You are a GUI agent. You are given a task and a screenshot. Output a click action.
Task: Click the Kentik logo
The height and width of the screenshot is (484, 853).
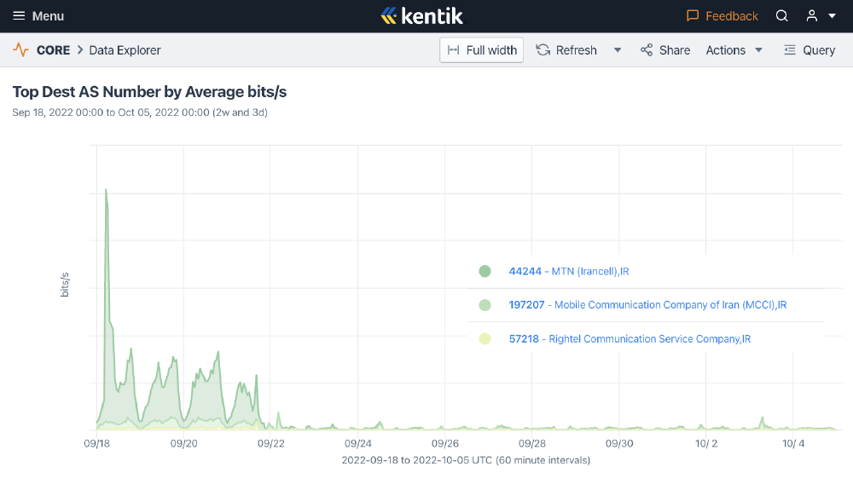coord(421,16)
